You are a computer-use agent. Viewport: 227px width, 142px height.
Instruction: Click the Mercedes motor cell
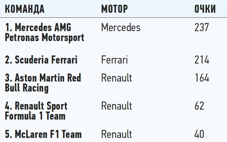click(121, 27)
